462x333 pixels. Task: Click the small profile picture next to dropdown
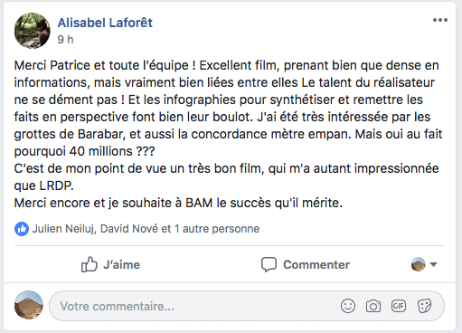(x=419, y=264)
